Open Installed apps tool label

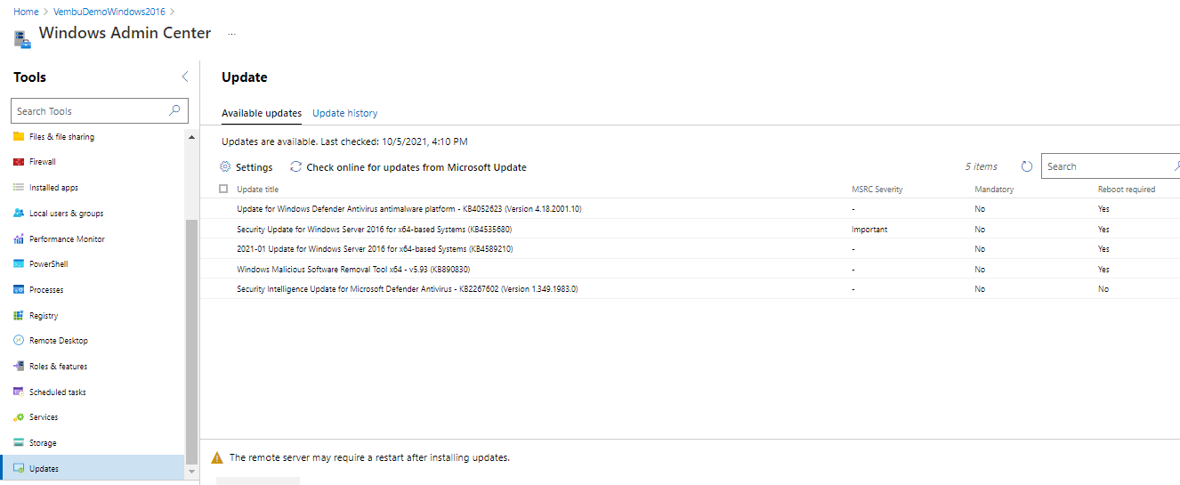tap(54, 188)
